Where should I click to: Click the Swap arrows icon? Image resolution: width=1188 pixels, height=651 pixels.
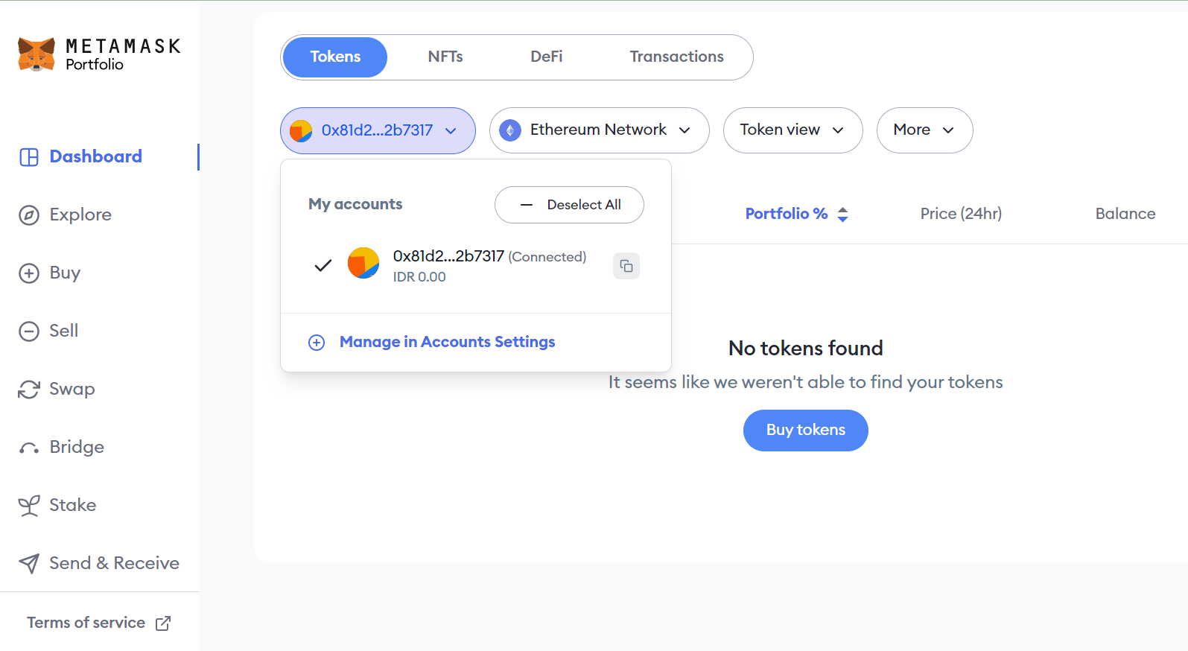(x=29, y=390)
